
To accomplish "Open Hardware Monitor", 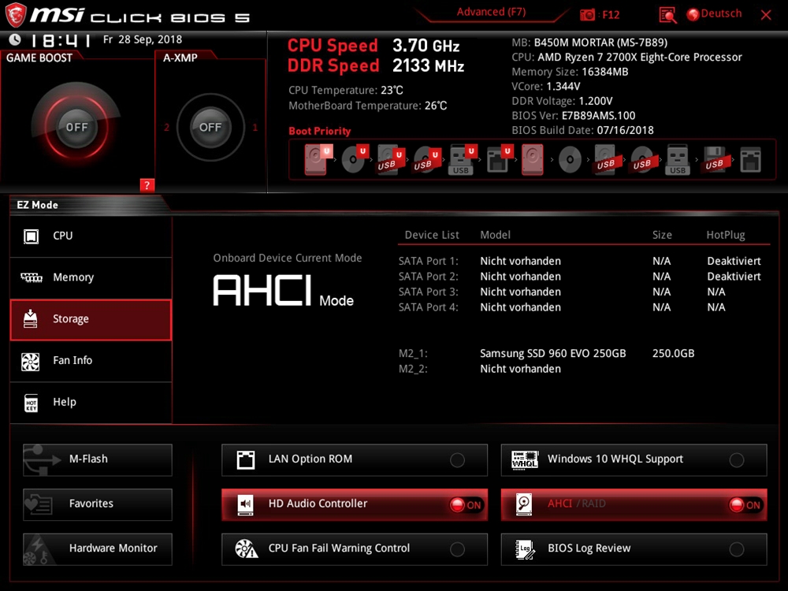I will [98, 549].
